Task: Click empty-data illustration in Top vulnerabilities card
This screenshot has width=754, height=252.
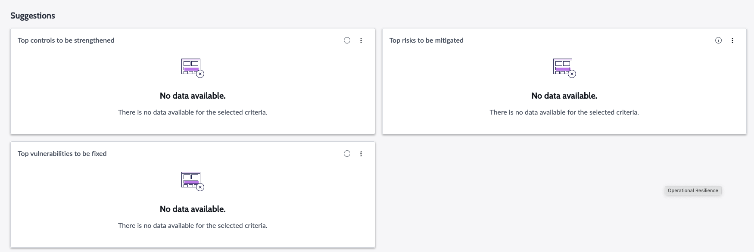Action: [193, 181]
